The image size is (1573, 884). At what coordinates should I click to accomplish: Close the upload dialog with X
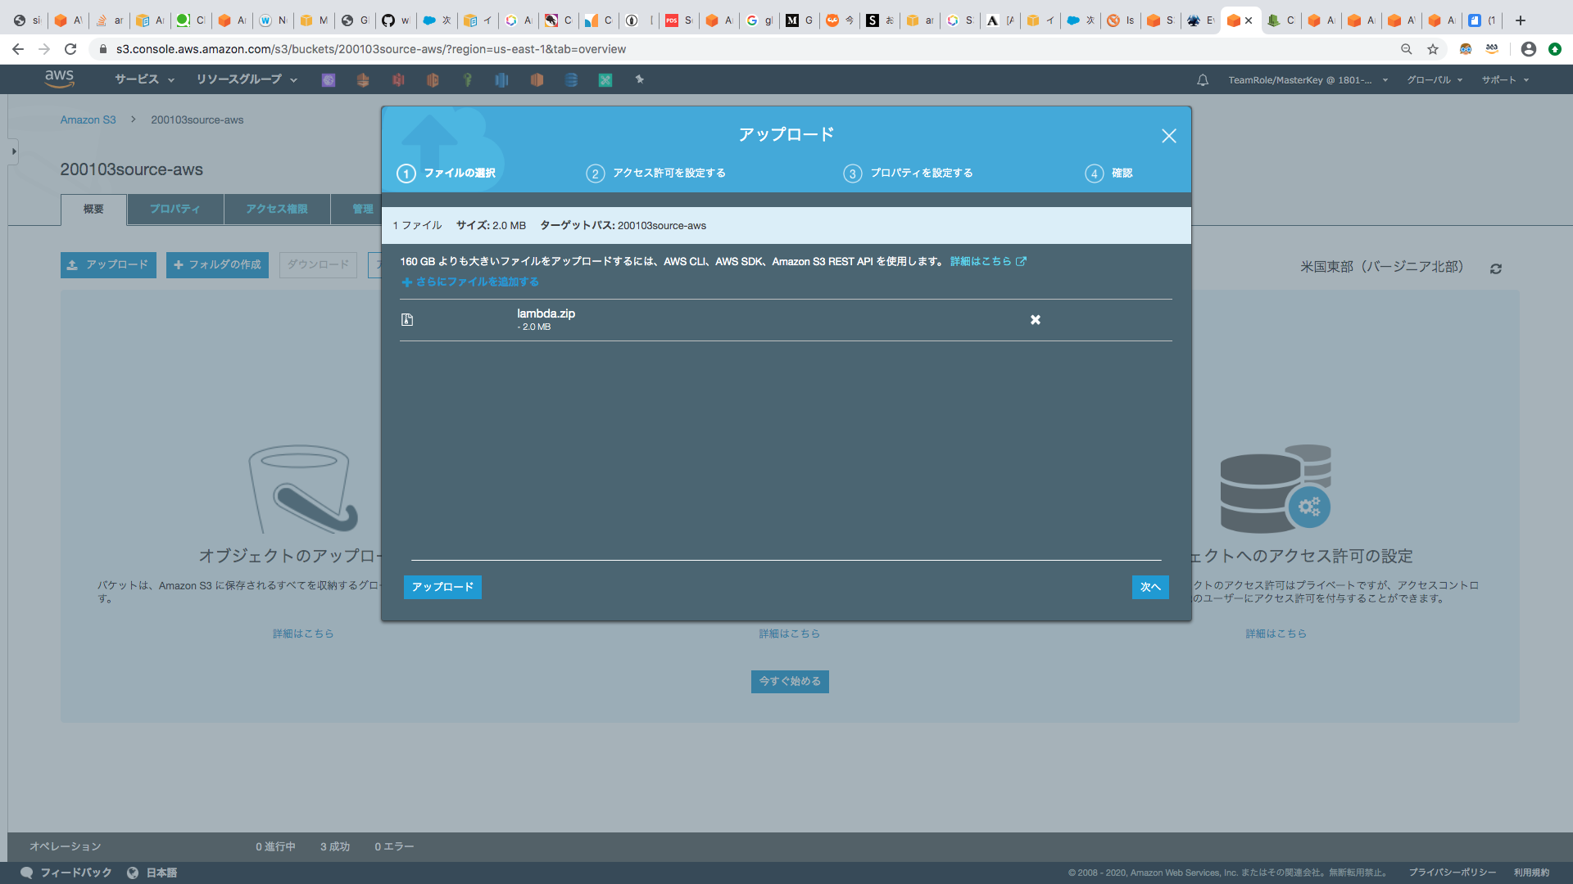[x=1169, y=136]
